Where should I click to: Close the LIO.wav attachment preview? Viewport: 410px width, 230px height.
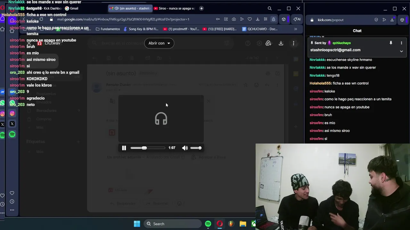(29, 43)
